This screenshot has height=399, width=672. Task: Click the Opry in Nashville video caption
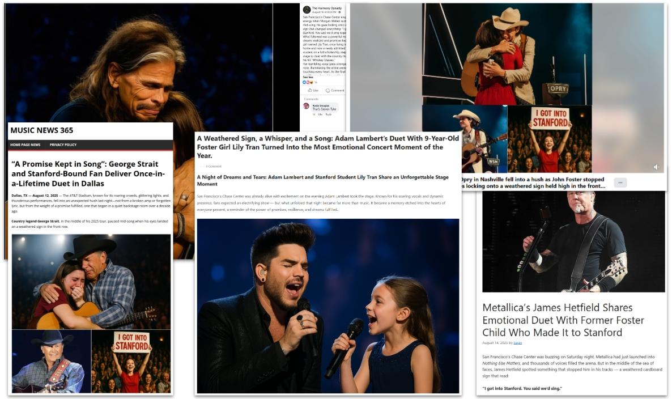[x=533, y=182]
